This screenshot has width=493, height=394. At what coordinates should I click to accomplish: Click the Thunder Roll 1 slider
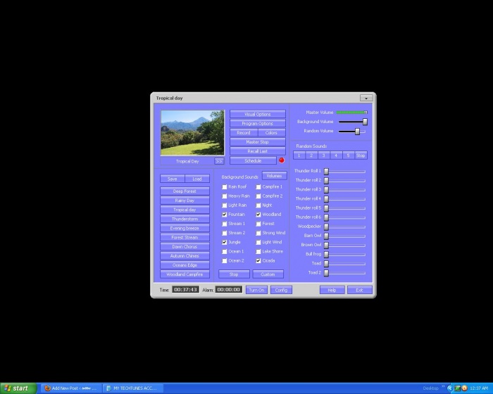345,171
